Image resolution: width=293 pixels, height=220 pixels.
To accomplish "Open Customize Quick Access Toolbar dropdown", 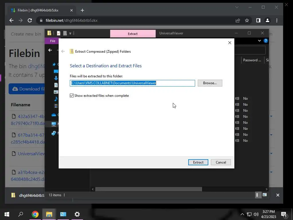I will pos(70,33).
